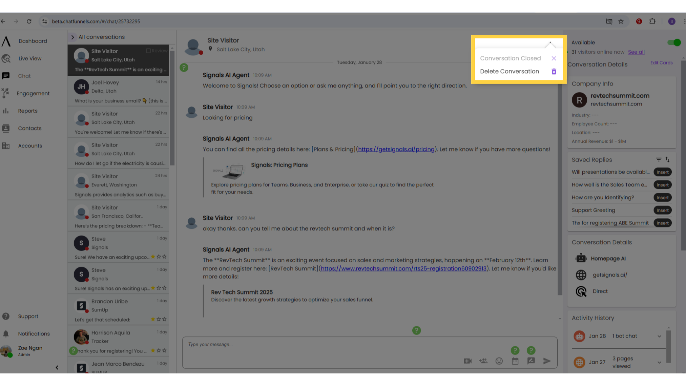Viewport: 686px width, 386px height.
Task: Open Reports bar-chart icon
Action: pyautogui.click(x=6, y=111)
